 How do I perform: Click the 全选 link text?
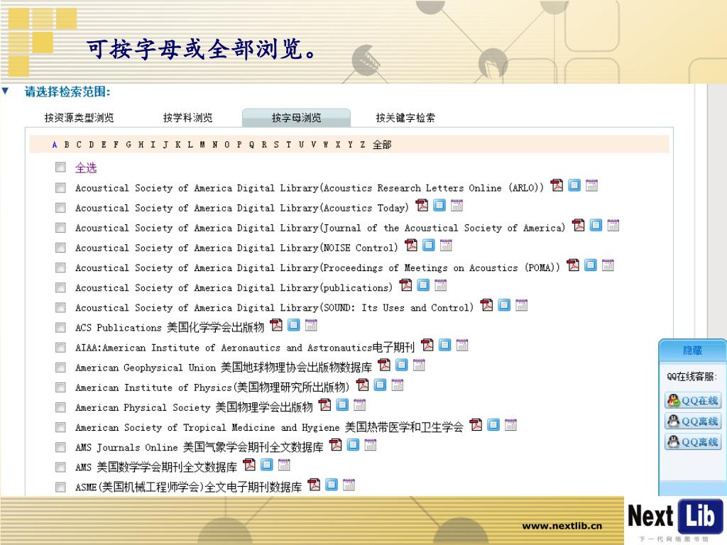[x=86, y=167]
